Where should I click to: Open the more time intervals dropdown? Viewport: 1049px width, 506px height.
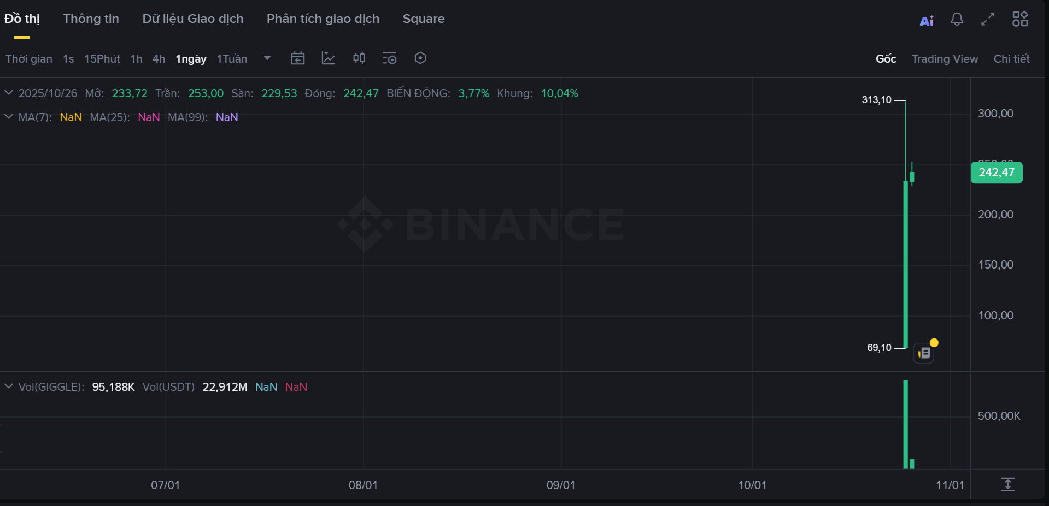pos(267,58)
